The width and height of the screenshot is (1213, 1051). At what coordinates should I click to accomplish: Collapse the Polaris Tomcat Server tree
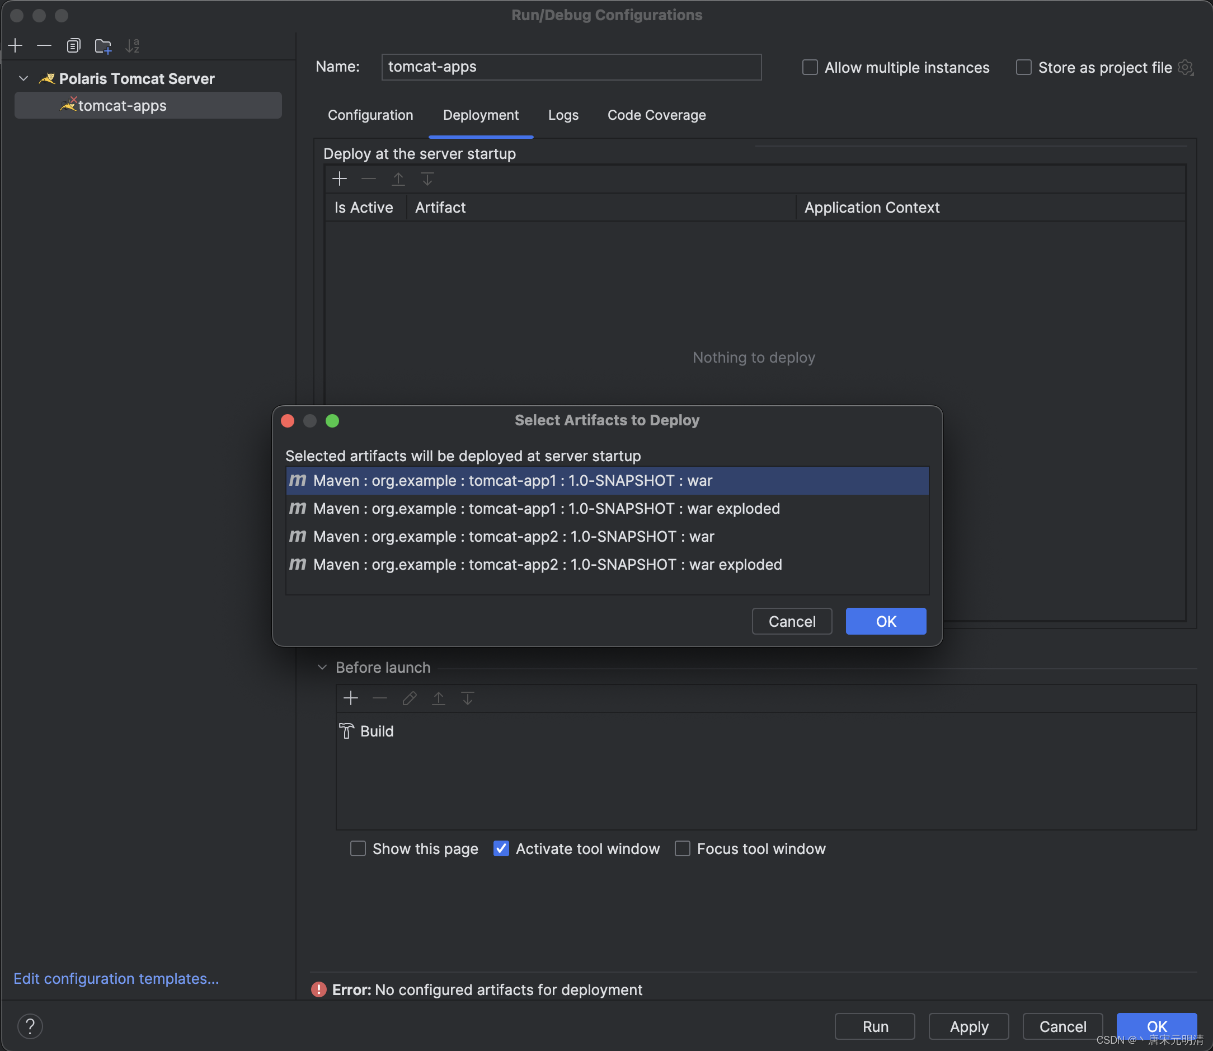pyautogui.click(x=23, y=78)
